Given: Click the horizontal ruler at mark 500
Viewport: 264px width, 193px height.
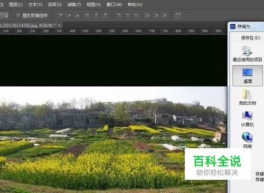Looking at the screenshot, I should click(99, 31).
